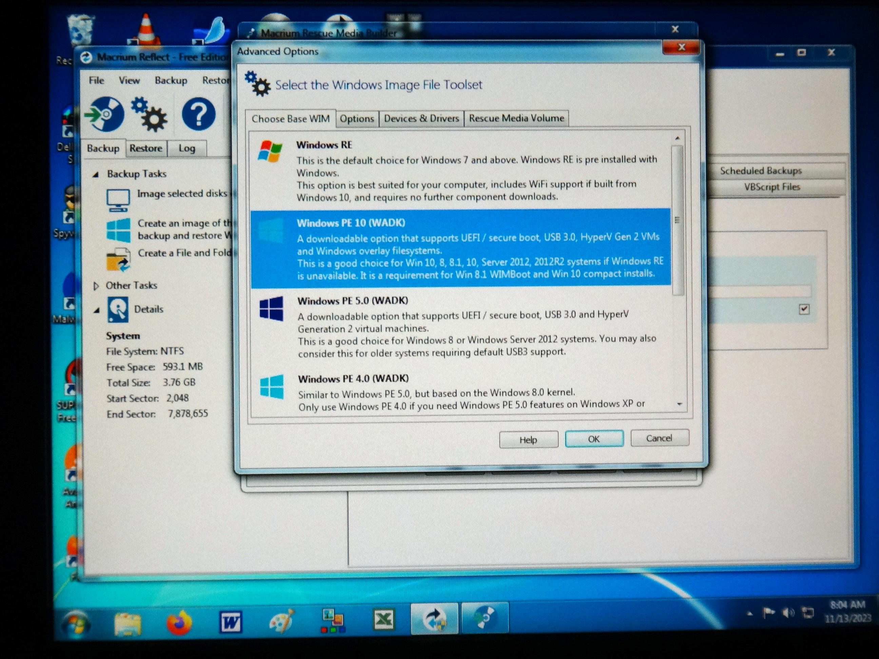Select the Restore tab in Macrium Reflect
Image resolution: width=879 pixels, height=659 pixels.
click(x=146, y=148)
